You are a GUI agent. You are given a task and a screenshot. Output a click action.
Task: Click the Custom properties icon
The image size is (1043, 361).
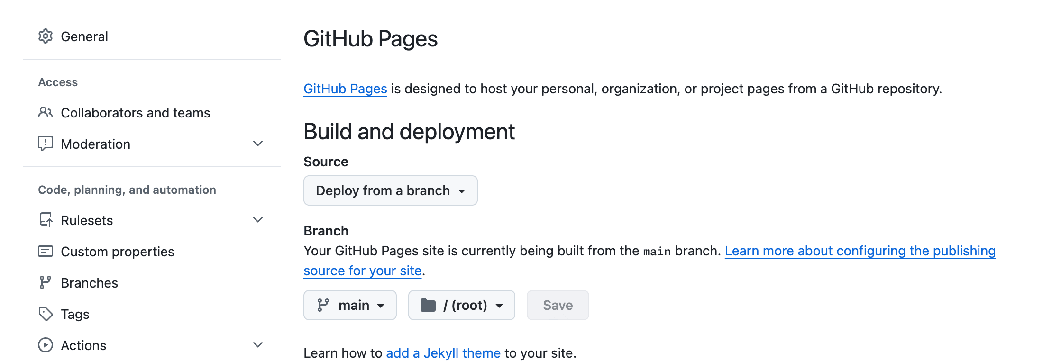pyautogui.click(x=46, y=251)
